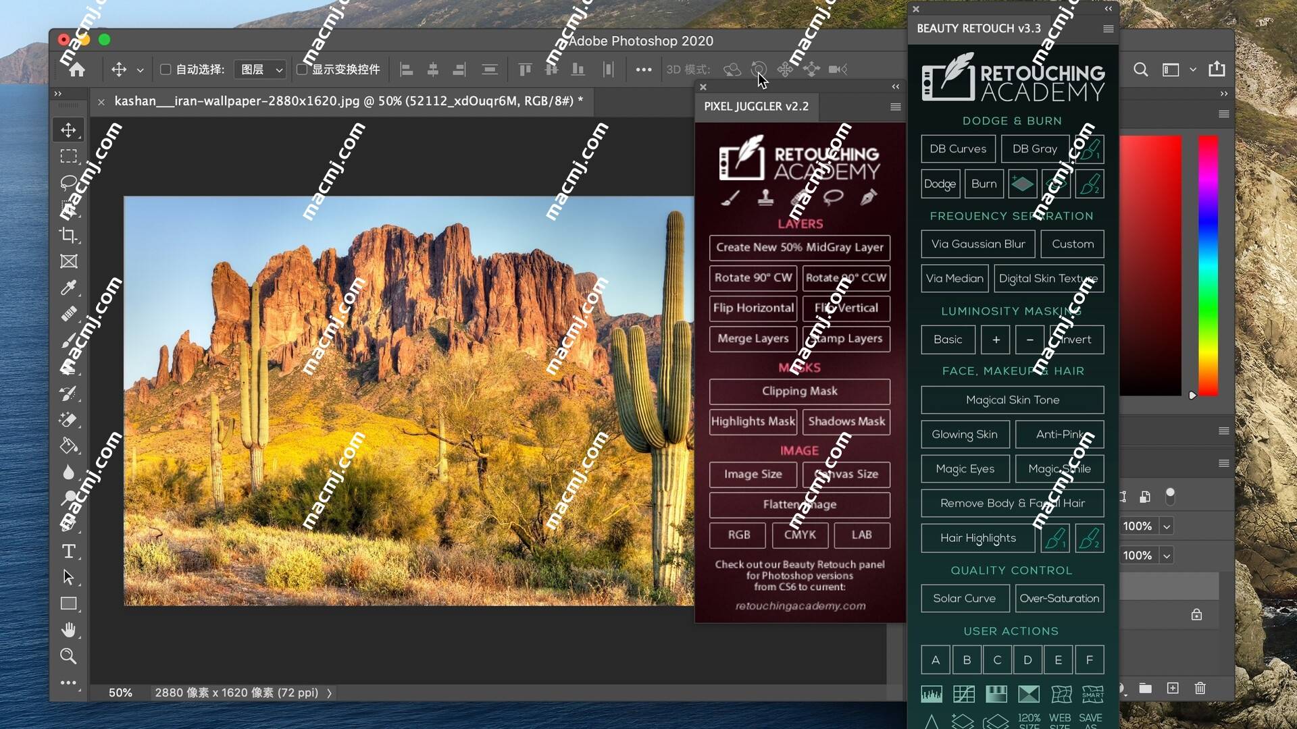Image resolution: width=1297 pixels, height=729 pixels.
Task: Click Beauty Retouch histogram levels icon
Action: pyautogui.click(x=932, y=693)
